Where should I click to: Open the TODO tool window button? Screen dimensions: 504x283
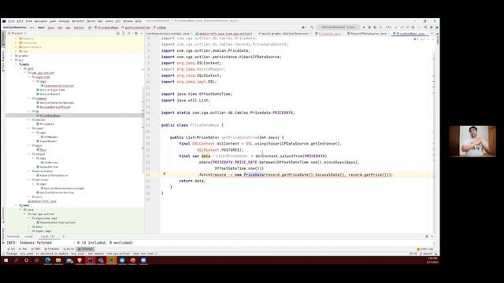click(35, 249)
